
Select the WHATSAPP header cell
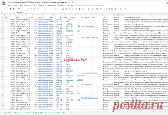pyautogui.click(x=64, y=17)
